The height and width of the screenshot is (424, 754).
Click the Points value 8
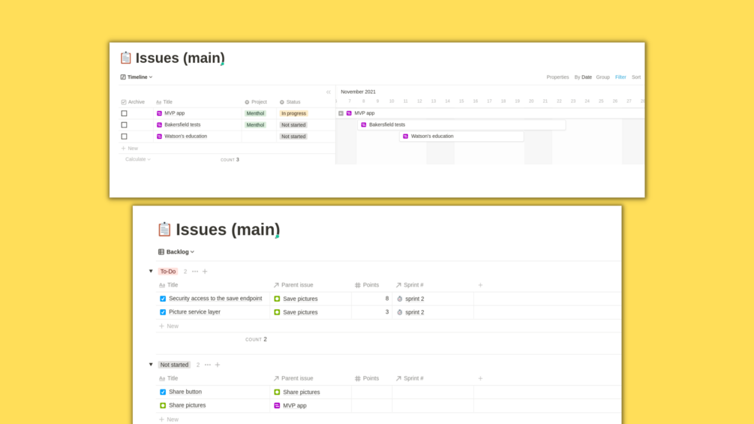point(386,299)
